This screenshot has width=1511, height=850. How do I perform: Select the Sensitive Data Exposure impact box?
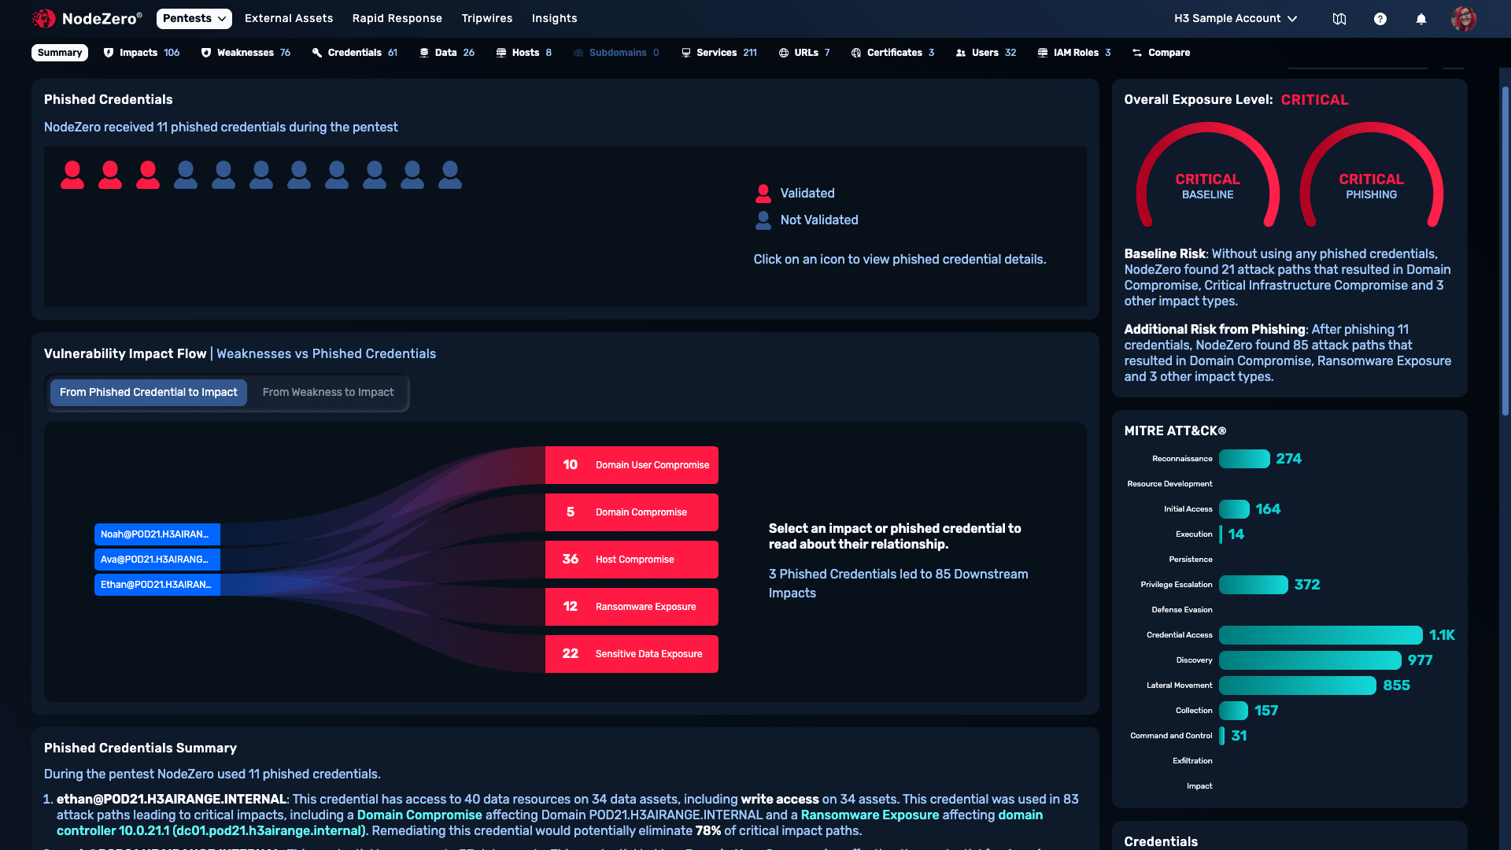coord(632,654)
